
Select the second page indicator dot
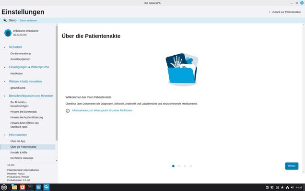click(179, 166)
